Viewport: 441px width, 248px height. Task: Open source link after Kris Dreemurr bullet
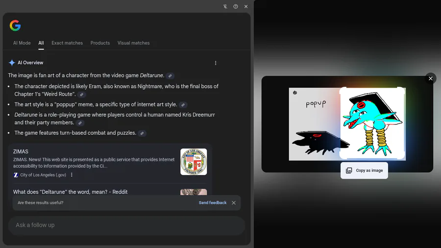80,123
